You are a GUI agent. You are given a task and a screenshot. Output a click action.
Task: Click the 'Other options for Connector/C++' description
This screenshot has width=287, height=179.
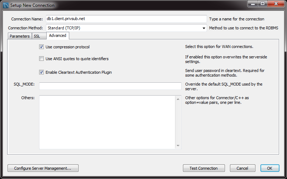217,100
